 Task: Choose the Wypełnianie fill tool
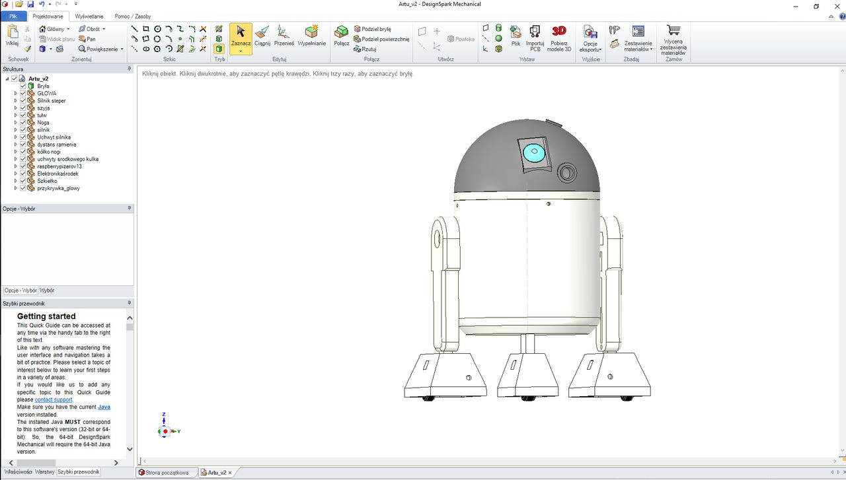tap(311, 36)
